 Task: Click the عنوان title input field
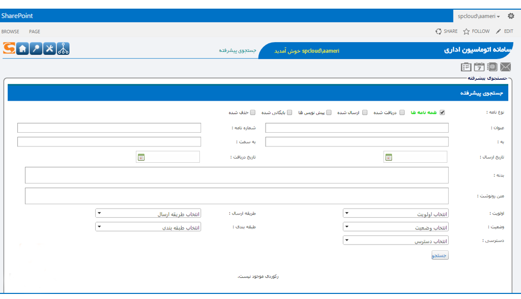click(x=357, y=128)
